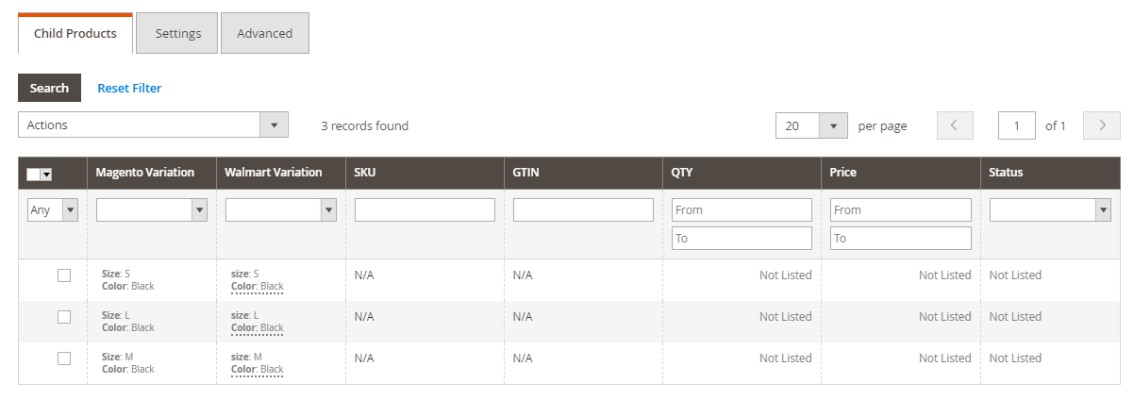This screenshot has width=1134, height=400.
Task: Open the Any selection filter dropdown
Action: pos(53,210)
